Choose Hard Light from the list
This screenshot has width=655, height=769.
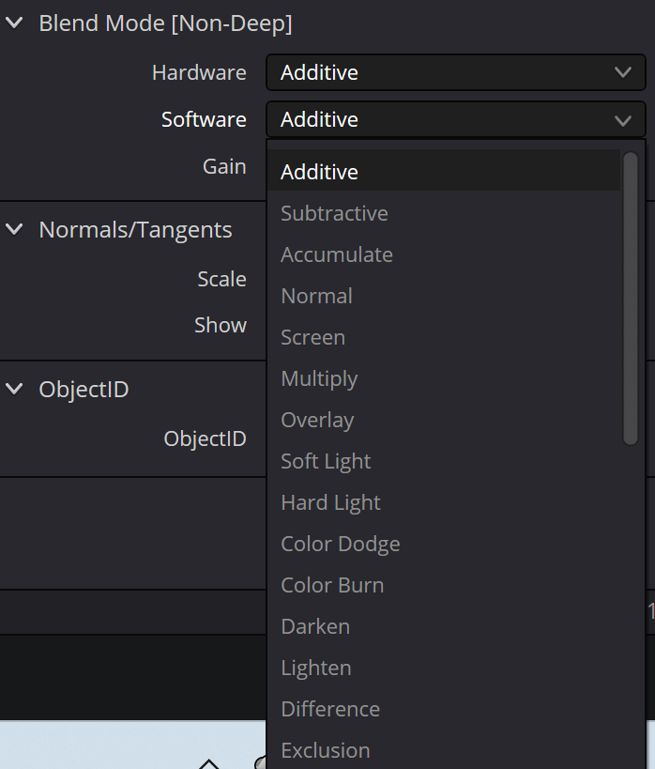click(444, 502)
